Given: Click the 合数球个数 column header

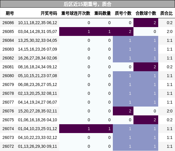Looking at the screenshot, I should click(x=146, y=13).
